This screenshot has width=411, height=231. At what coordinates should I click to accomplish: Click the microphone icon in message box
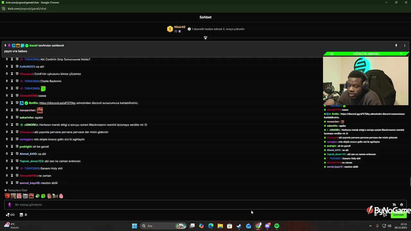coord(9,205)
